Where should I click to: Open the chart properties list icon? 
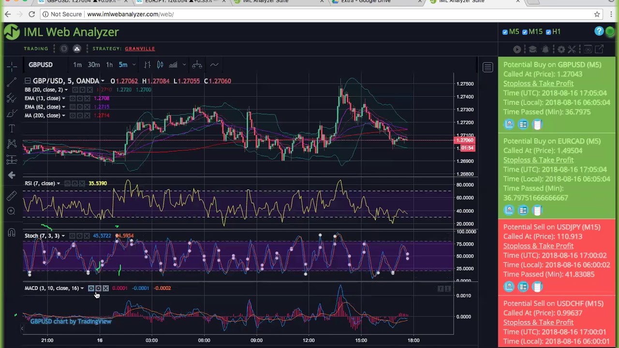coord(487,68)
